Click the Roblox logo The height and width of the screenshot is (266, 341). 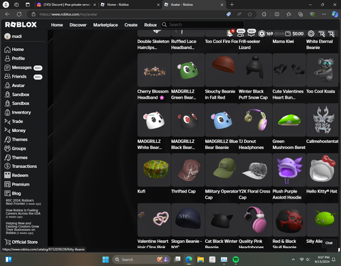pyautogui.click(x=21, y=24)
